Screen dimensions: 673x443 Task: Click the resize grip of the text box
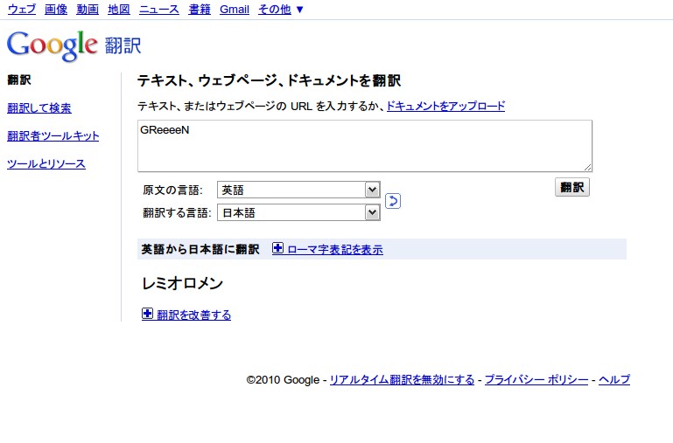pos(587,168)
